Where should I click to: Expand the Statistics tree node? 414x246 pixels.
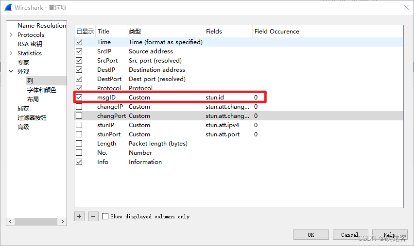click(11, 53)
